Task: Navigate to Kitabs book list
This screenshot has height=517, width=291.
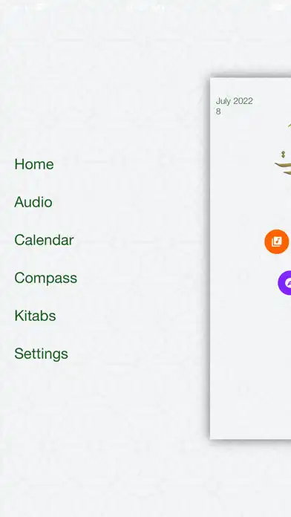Action: (35, 316)
